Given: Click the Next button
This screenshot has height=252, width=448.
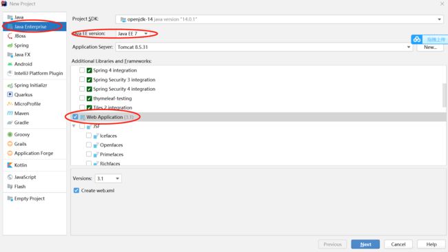Looking at the screenshot, I should (x=365, y=244).
